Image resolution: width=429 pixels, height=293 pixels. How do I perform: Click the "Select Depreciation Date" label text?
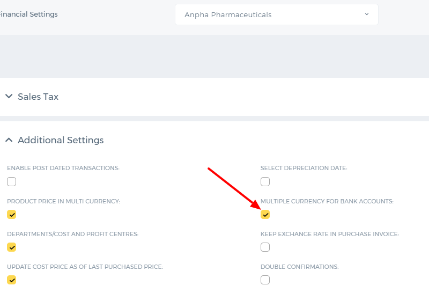tap(304, 168)
